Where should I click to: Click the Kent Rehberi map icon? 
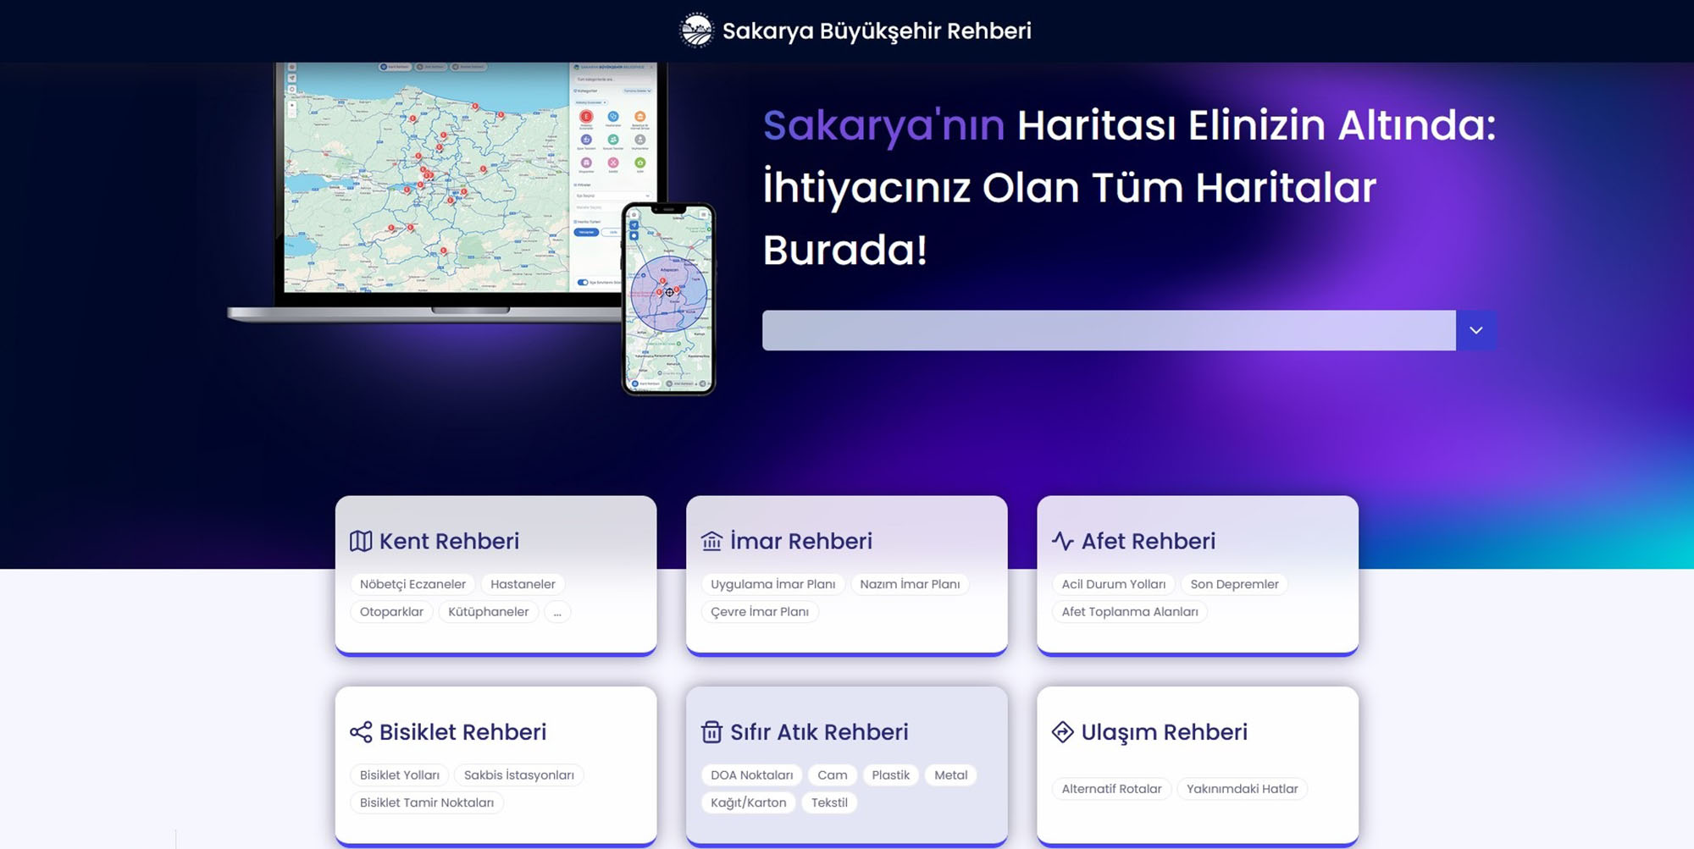[x=363, y=541]
